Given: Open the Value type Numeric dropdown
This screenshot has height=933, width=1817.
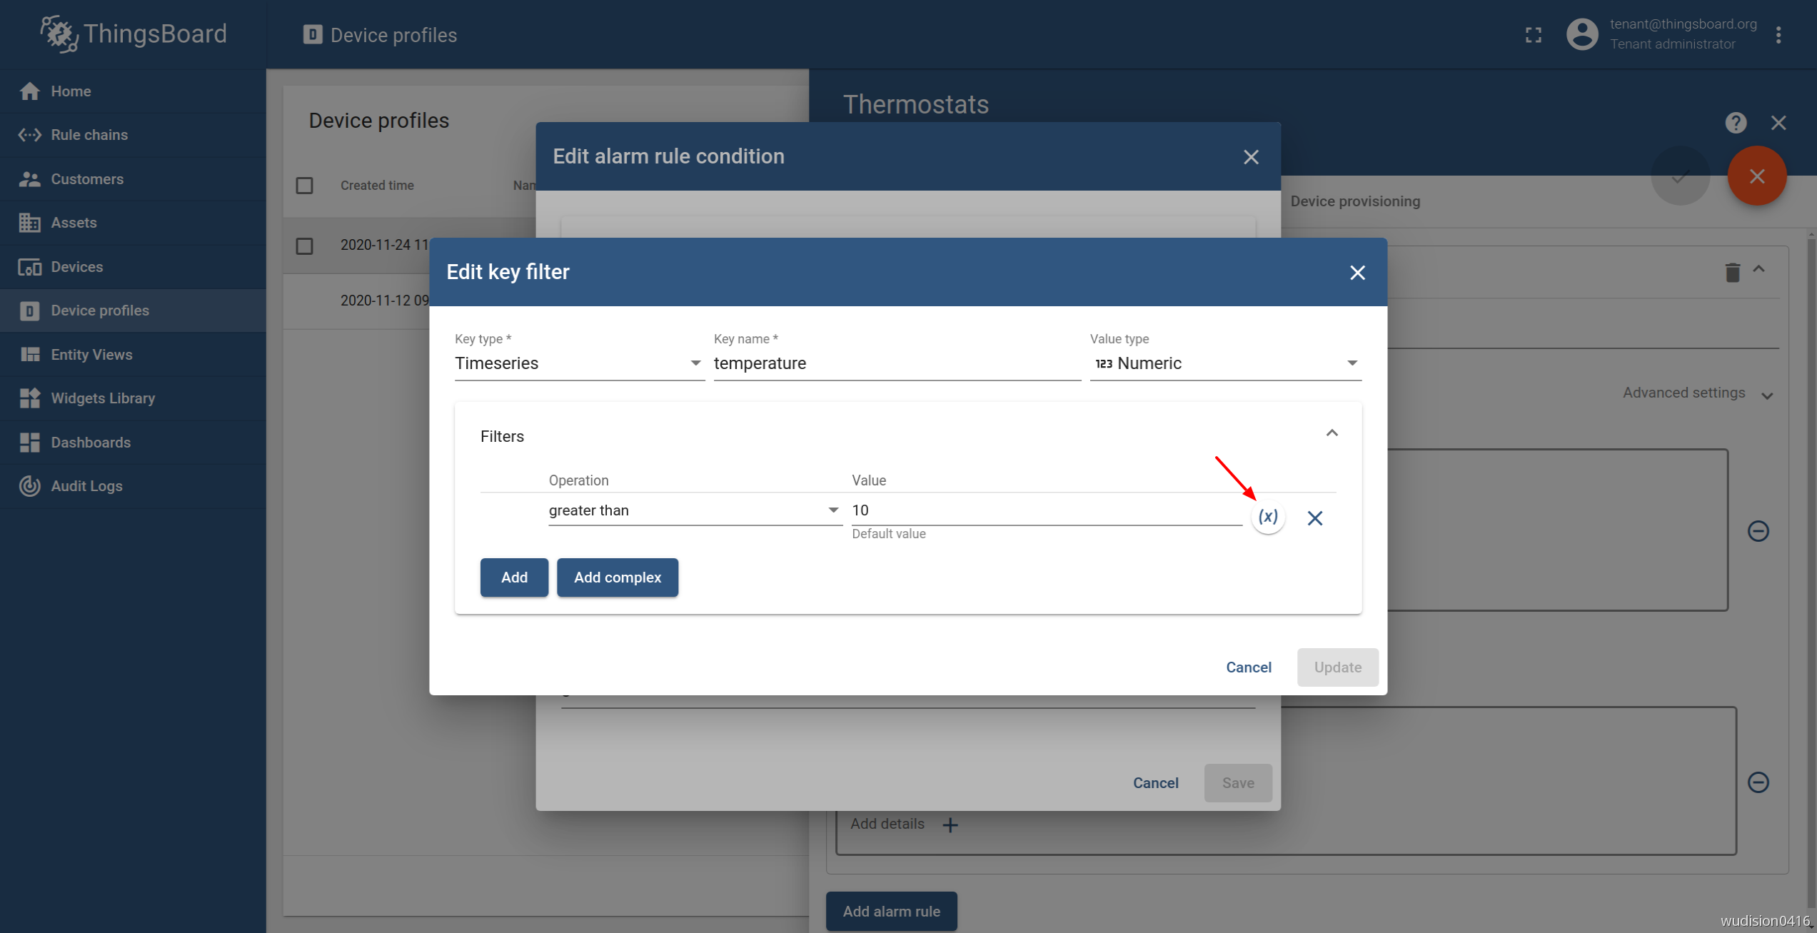Looking at the screenshot, I should point(1225,363).
